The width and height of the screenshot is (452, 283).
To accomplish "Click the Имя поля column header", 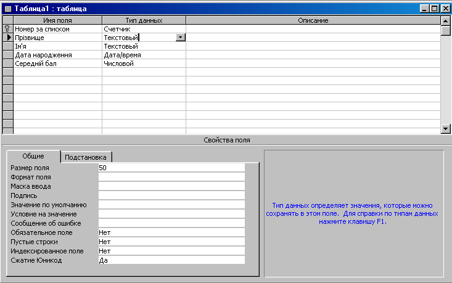I will click(57, 20).
